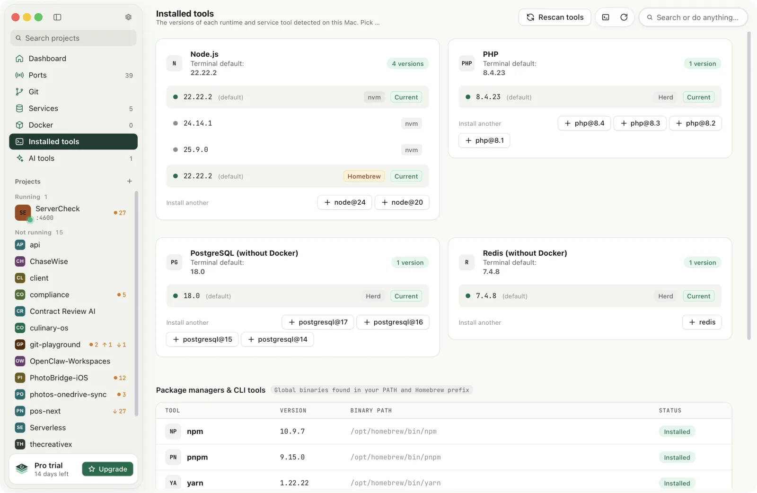Click the Rescan tools button
Image resolution: width=757 pixels, height=493 pixels.
point(555,17)
